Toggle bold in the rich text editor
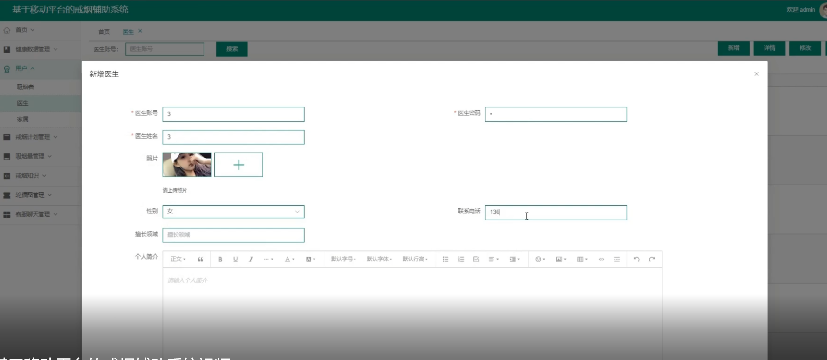This screenshot has width=827, height=360. coord(220,260)
